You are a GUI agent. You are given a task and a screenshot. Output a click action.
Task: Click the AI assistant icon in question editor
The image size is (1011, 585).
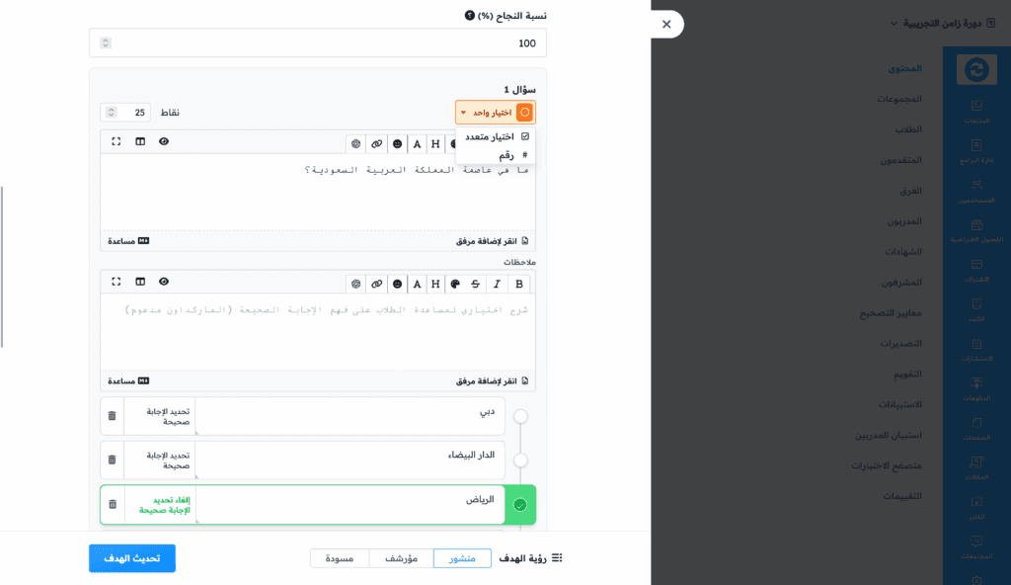click(x=355, y=144)
